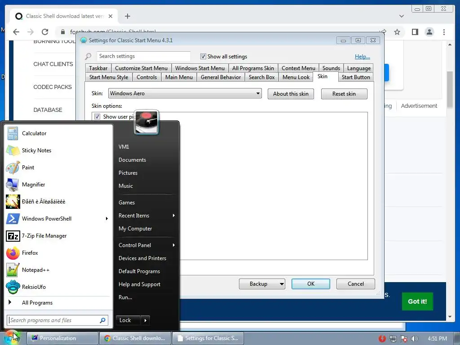Switch to the Start Button tab

[x=356, y=77]
